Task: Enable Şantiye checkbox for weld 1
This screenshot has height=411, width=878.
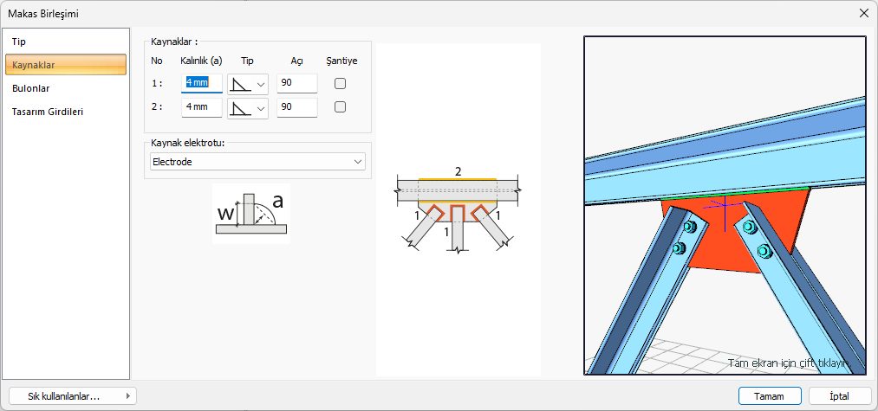Action: tap(341, 84)
